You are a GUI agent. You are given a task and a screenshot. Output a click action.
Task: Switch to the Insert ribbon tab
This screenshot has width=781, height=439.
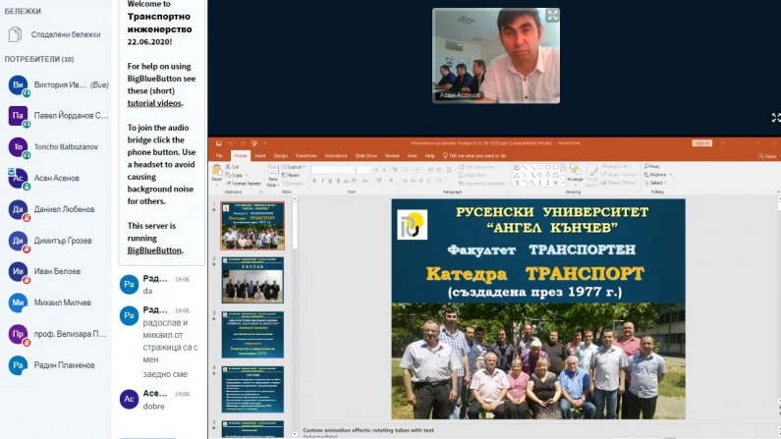click(260, 156)
